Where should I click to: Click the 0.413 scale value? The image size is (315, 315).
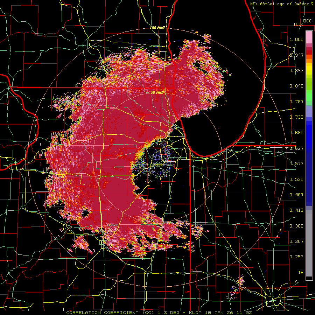296,210
